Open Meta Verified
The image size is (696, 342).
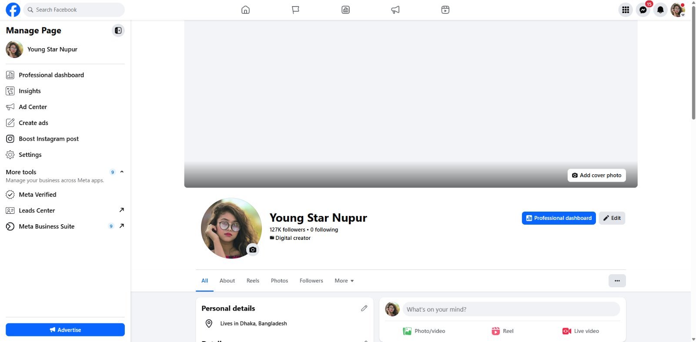[x=65, y=194]
